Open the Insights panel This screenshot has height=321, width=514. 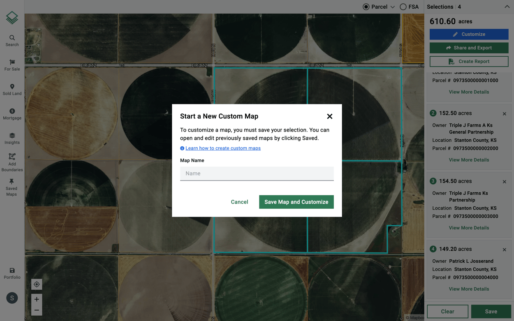point(12,138)
